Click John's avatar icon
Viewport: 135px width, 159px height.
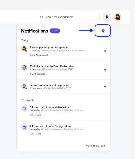[24, 86]
